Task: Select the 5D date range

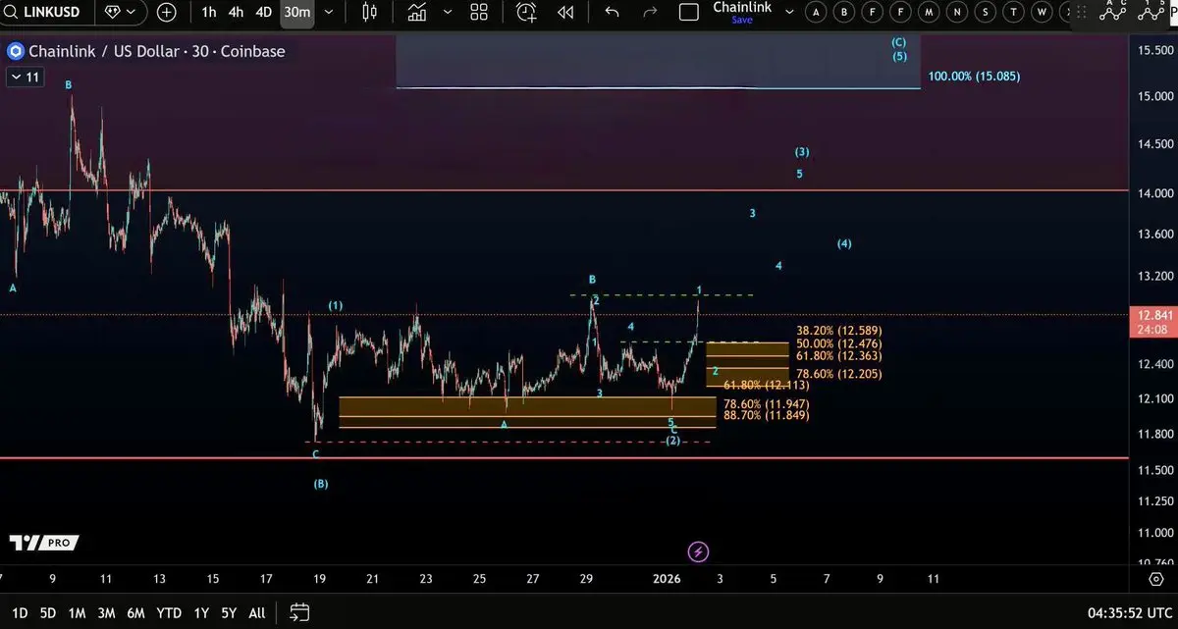Action: coord(47,612)
